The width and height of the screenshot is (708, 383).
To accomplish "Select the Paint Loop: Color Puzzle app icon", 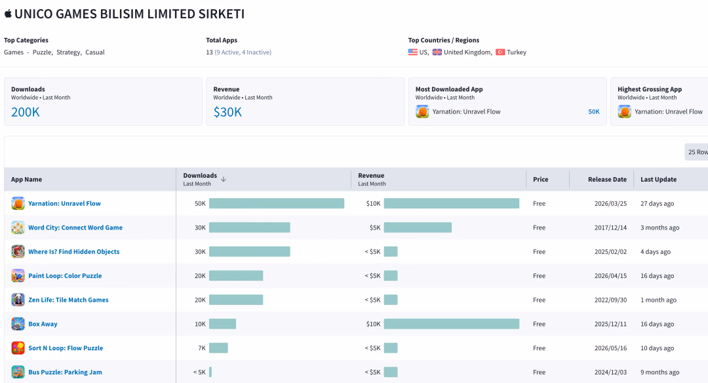I will 18,276.
